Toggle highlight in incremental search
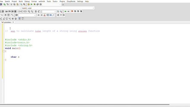Viewport: 190px width, 107px height. pyautogui.click(x=45, y=15)
